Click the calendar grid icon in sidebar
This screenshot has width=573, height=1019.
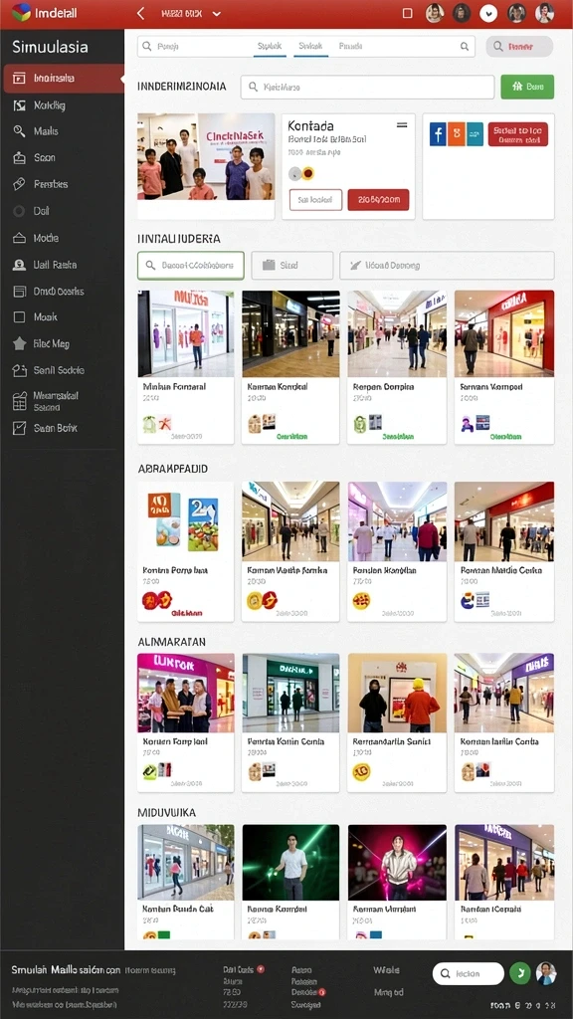tap(20, 402)
